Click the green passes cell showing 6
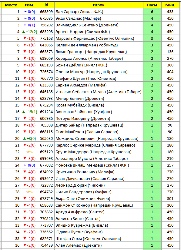 coord(152,12)
